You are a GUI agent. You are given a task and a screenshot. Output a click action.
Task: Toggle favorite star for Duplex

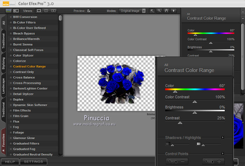click(x=10, y=99)
